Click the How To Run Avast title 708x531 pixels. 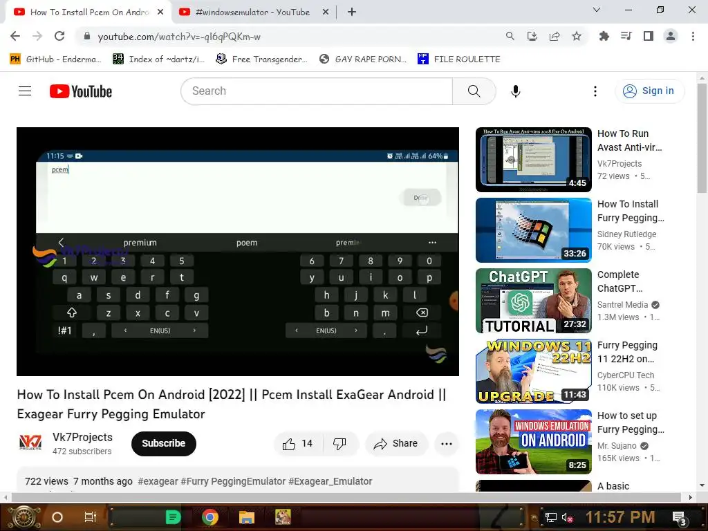coord(629,140)
